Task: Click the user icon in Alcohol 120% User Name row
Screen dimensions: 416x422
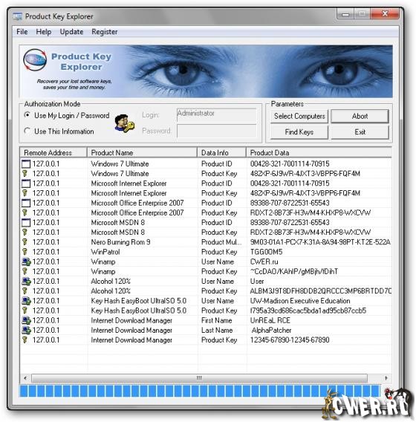Action: pyautogui.click(x=26, y=282)
